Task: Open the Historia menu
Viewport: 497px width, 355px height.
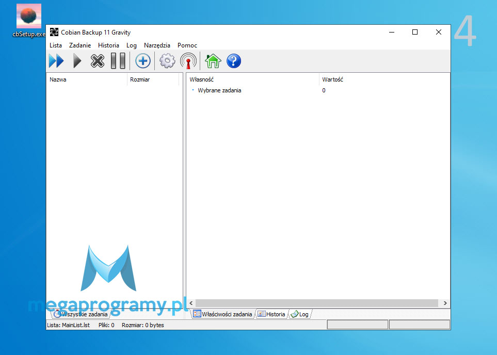Action: [x=108, y=45]
